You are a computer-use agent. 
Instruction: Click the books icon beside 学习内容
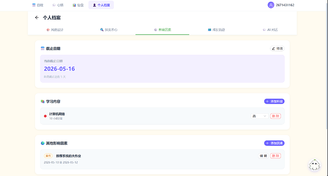(43, 101)
